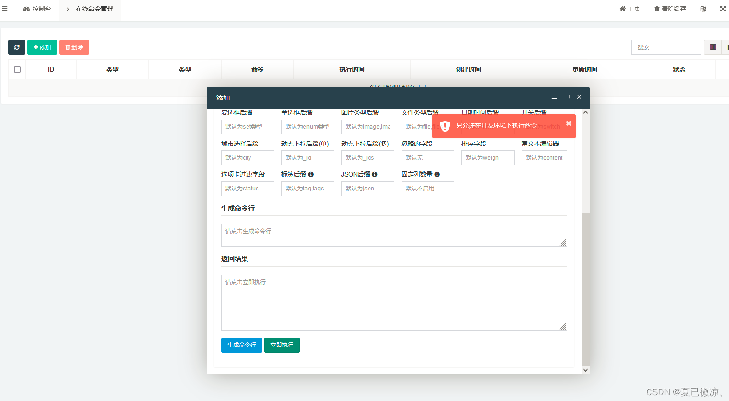Focus the 标签后缀 input field
729x401 pixels.
(x=308, y=189)
